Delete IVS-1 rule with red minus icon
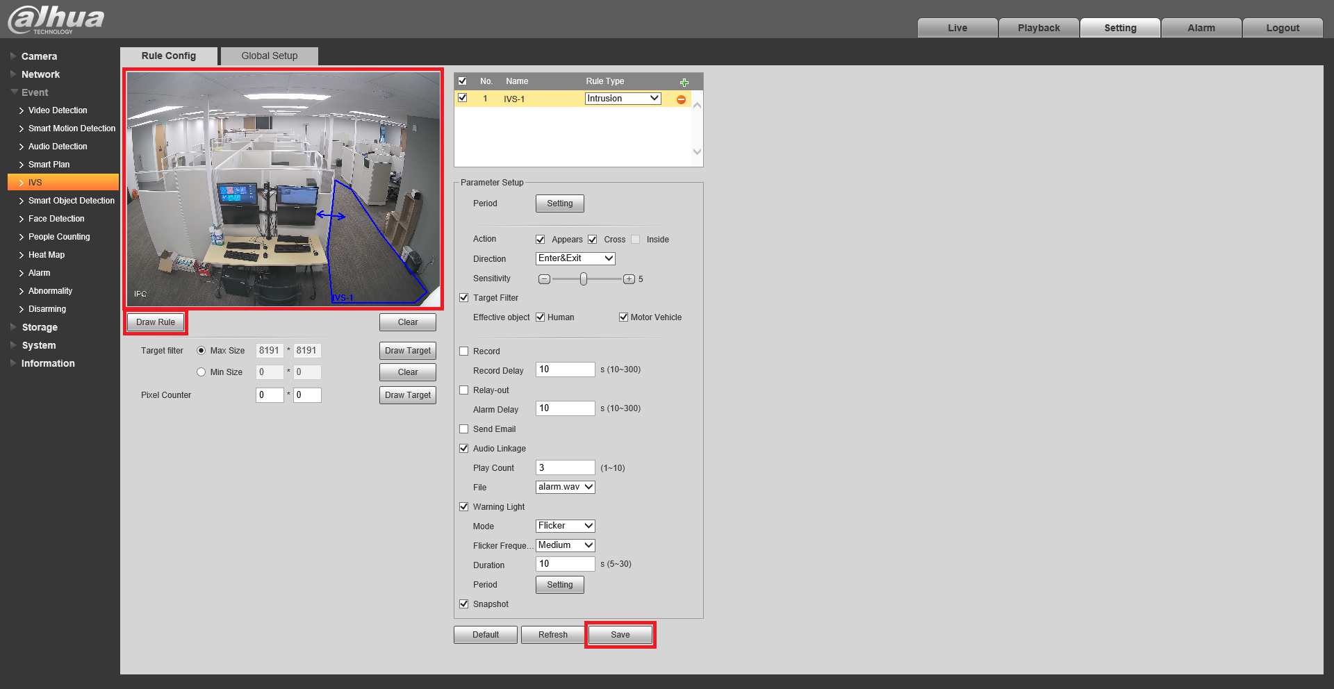 click(681, 99)
